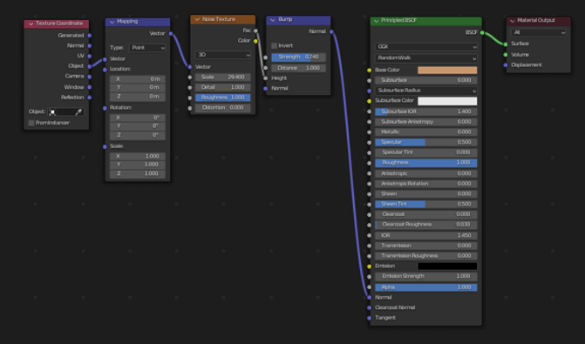The image size is (585, 344).
Task: Collapse the Principled BSDF node
Action: tap(376, 21)
